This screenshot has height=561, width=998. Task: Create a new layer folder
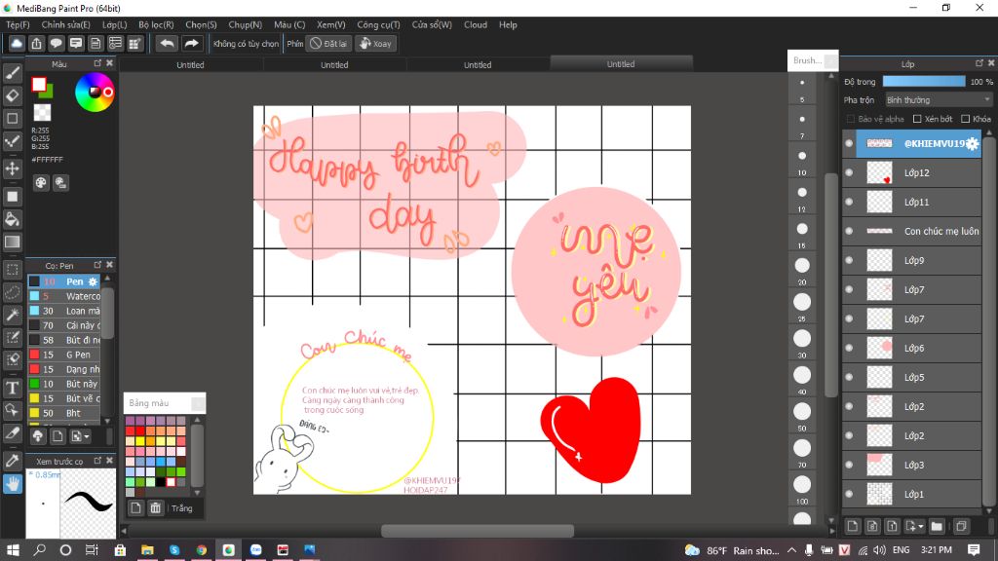(x=937, y=526)
